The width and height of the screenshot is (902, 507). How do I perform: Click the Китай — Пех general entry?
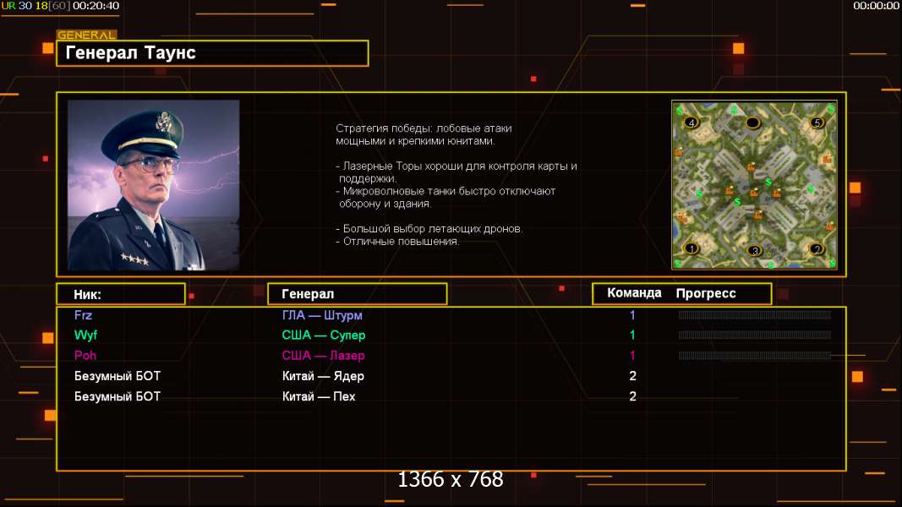pyautogui.click(x=319, y=396)
